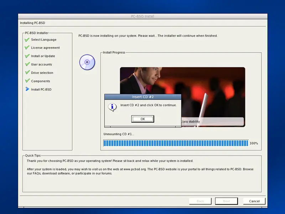Click the greyed-out Back button
The height and width of the screenshot is (214, 285).
tap(200, 201)
